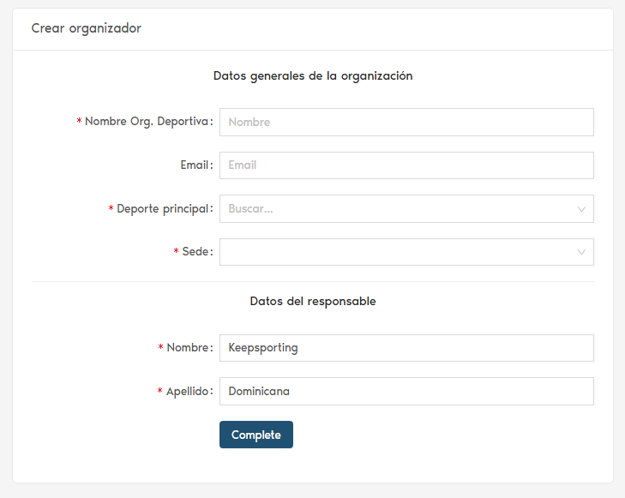The image size is (625, 498).
Task: Click the red asterisk beside Apellido
Action: tap(159, 392)
